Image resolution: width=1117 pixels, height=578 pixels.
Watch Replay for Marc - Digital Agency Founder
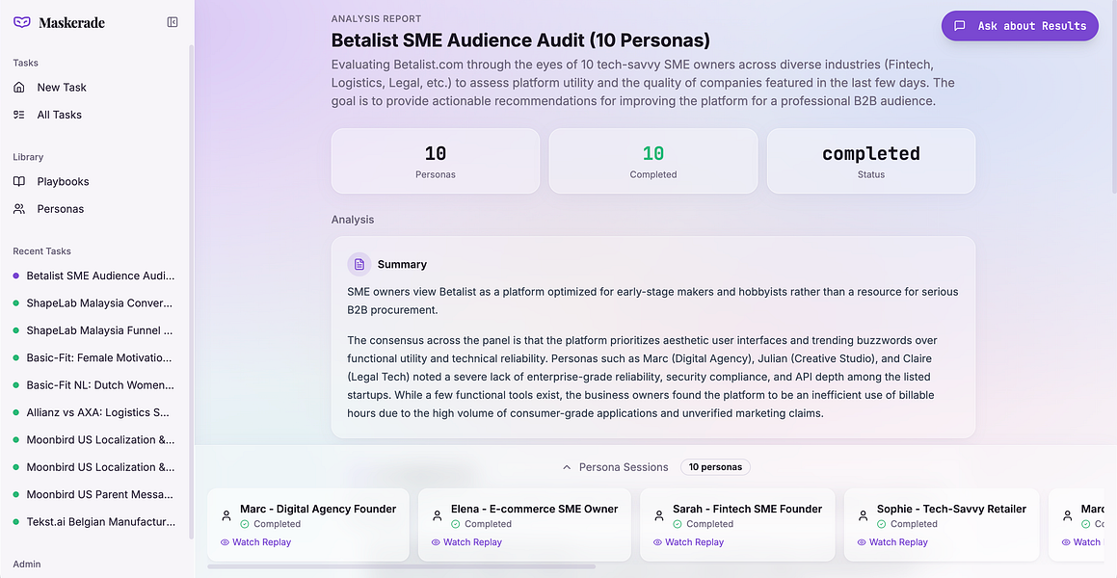[255, 542]
